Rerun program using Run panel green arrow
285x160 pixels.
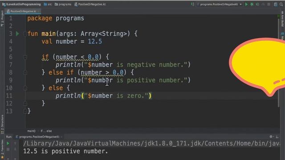8,144
